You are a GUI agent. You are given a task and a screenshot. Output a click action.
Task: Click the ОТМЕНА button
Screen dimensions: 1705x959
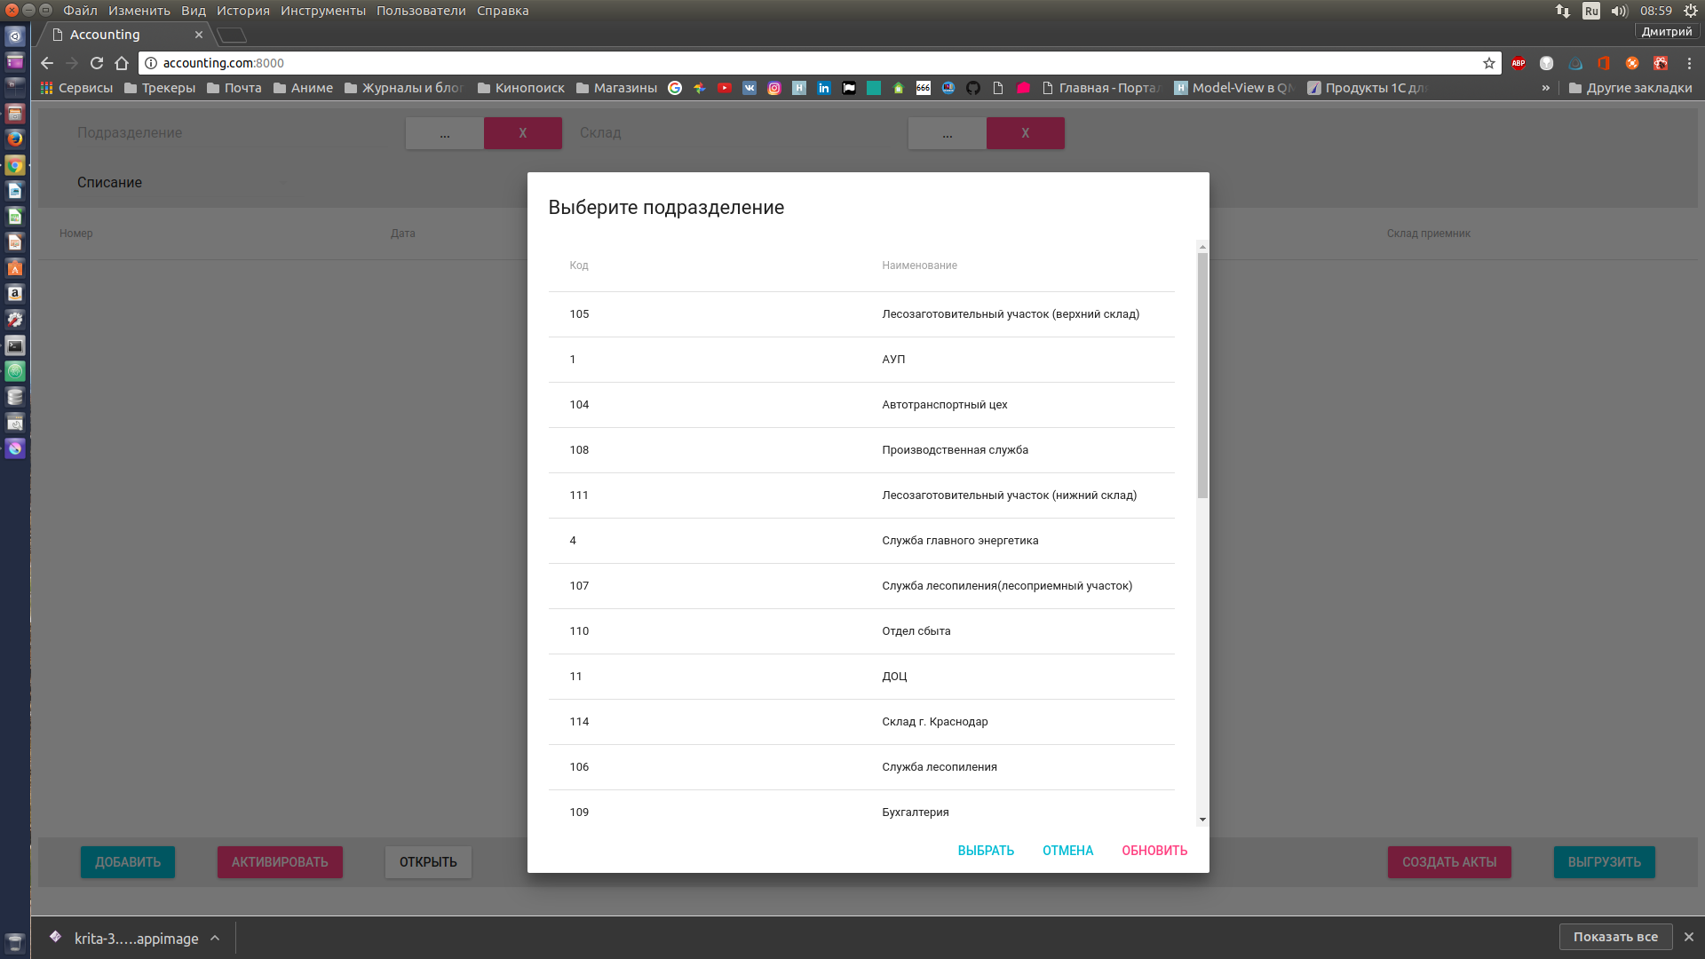pyautogui.click(x=1067, y=851)
